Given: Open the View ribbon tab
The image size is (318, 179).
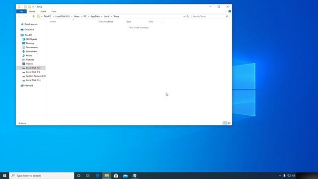Looking at the screenshot, I should tap(54, 11).
